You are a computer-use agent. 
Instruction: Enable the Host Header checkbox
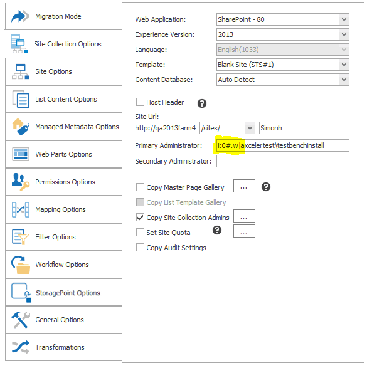tap(140, 102)
